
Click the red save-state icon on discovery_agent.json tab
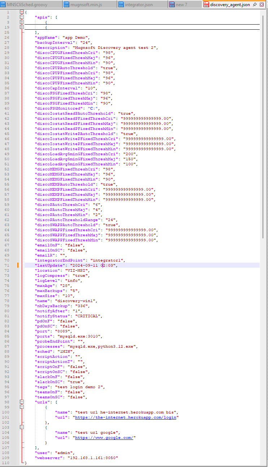coord(206,5)
